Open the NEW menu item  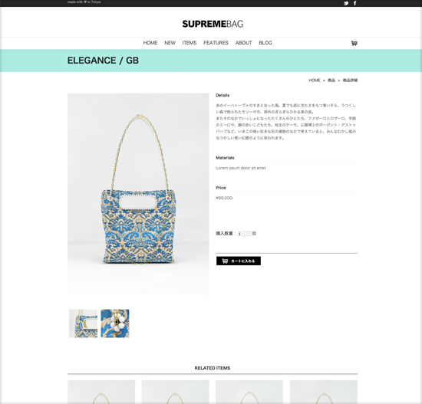point(170,43)
